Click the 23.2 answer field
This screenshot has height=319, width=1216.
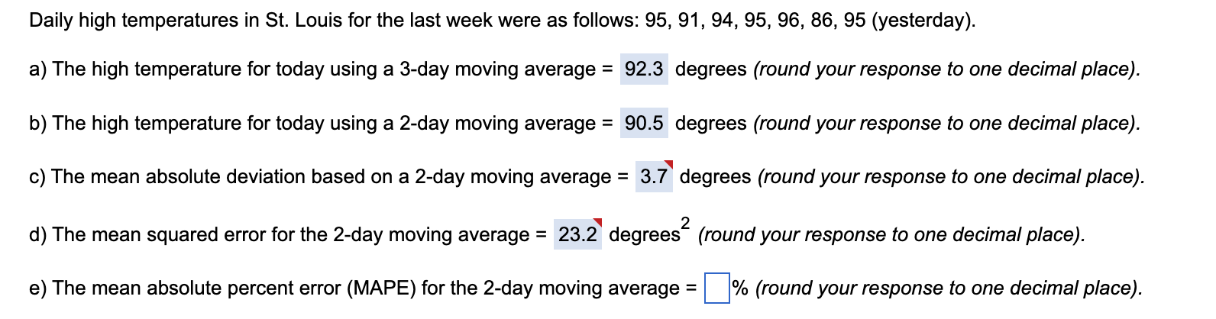(x=577, y=234)
